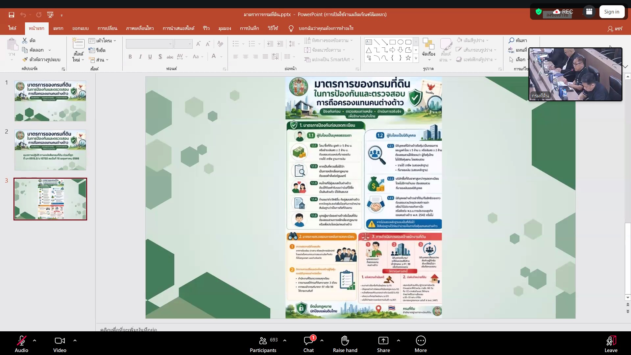Toggle Align Left paragraph alignment
The height and width of the screenshot is (355, 631).
point(235,57)
